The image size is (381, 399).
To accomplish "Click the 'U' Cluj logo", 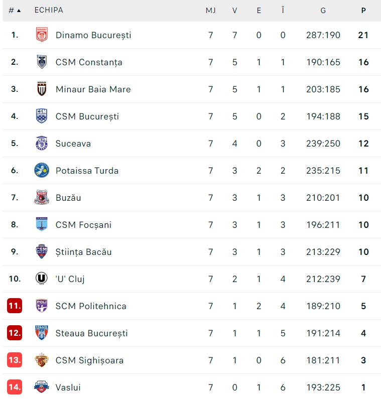I will [42, 279].
